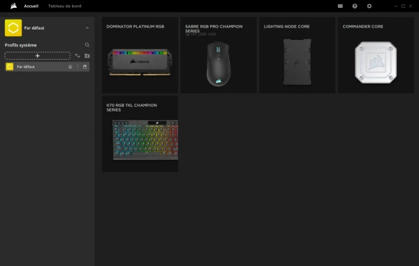Click the import/export profile arrows icon
This screenshot has width=419, height=266.
(x=77, y=56)
